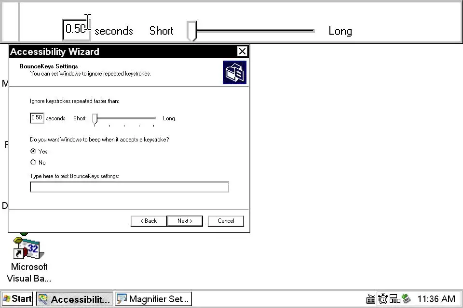This screenshot has height=308, width=463.
Task: Click the 'Long' slider label in wizard
Action: (169, 118)
